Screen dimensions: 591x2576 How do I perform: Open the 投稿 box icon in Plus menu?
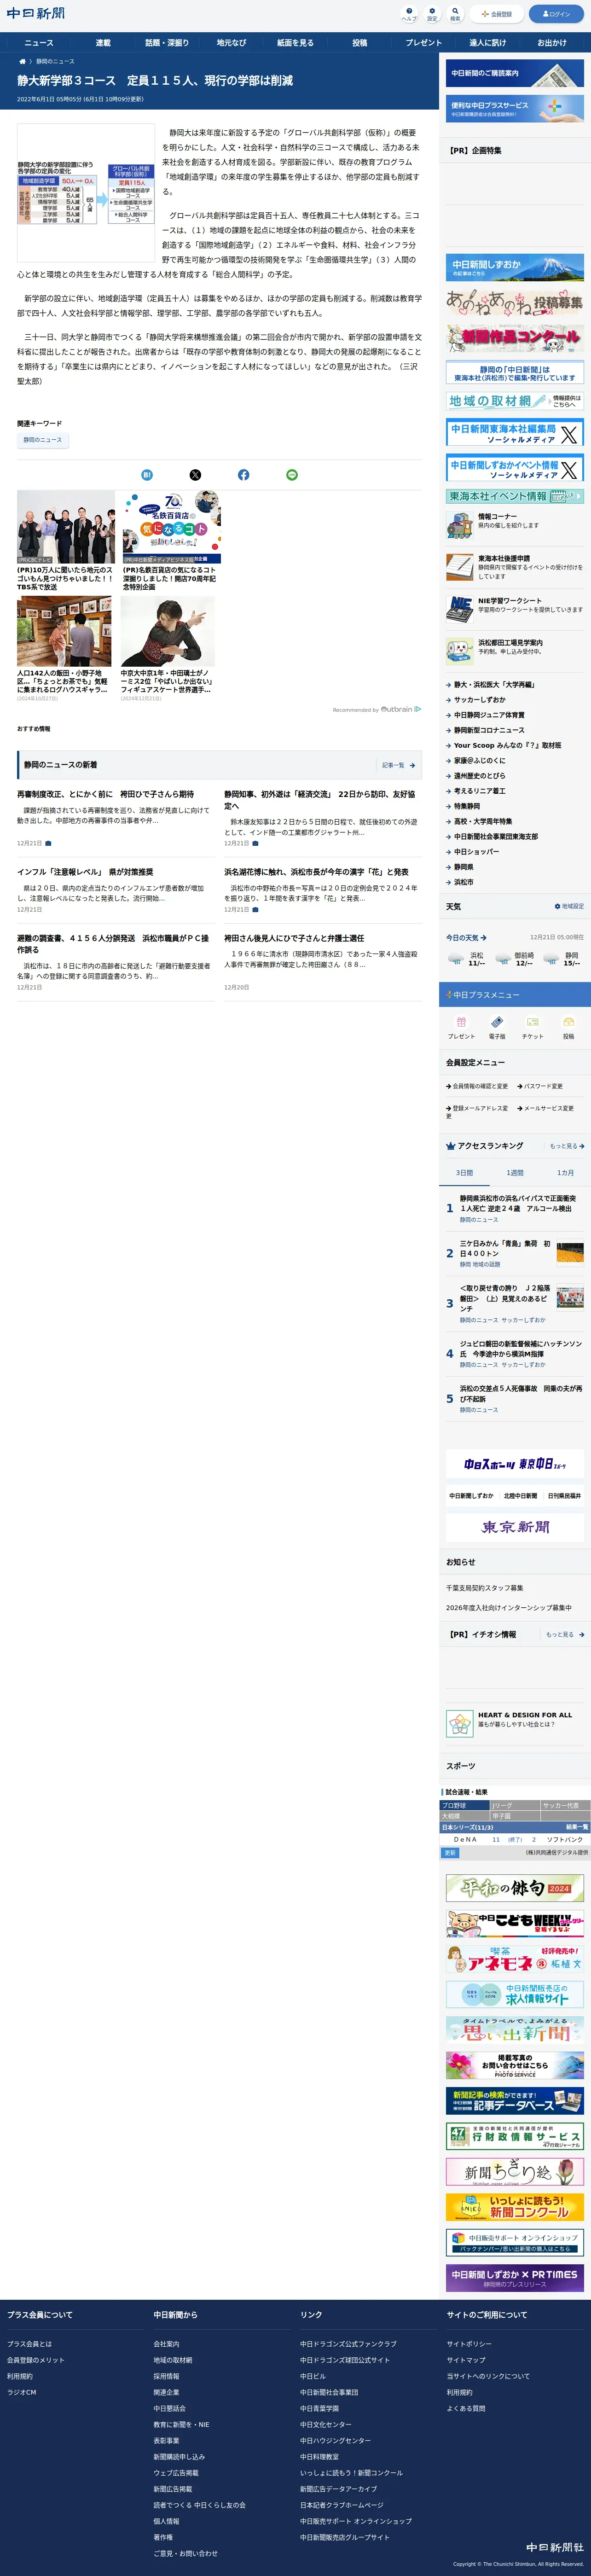point(568,1022)
